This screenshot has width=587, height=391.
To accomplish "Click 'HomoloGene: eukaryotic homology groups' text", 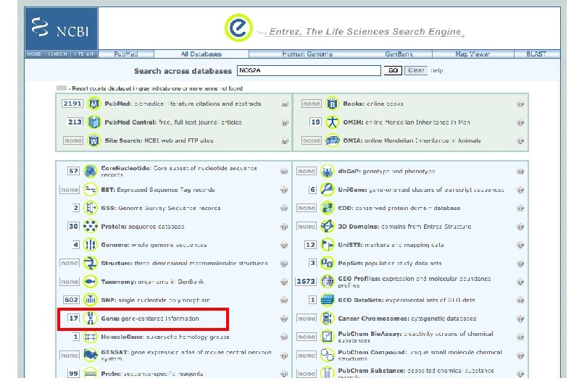I will click(x=165, y=337).
